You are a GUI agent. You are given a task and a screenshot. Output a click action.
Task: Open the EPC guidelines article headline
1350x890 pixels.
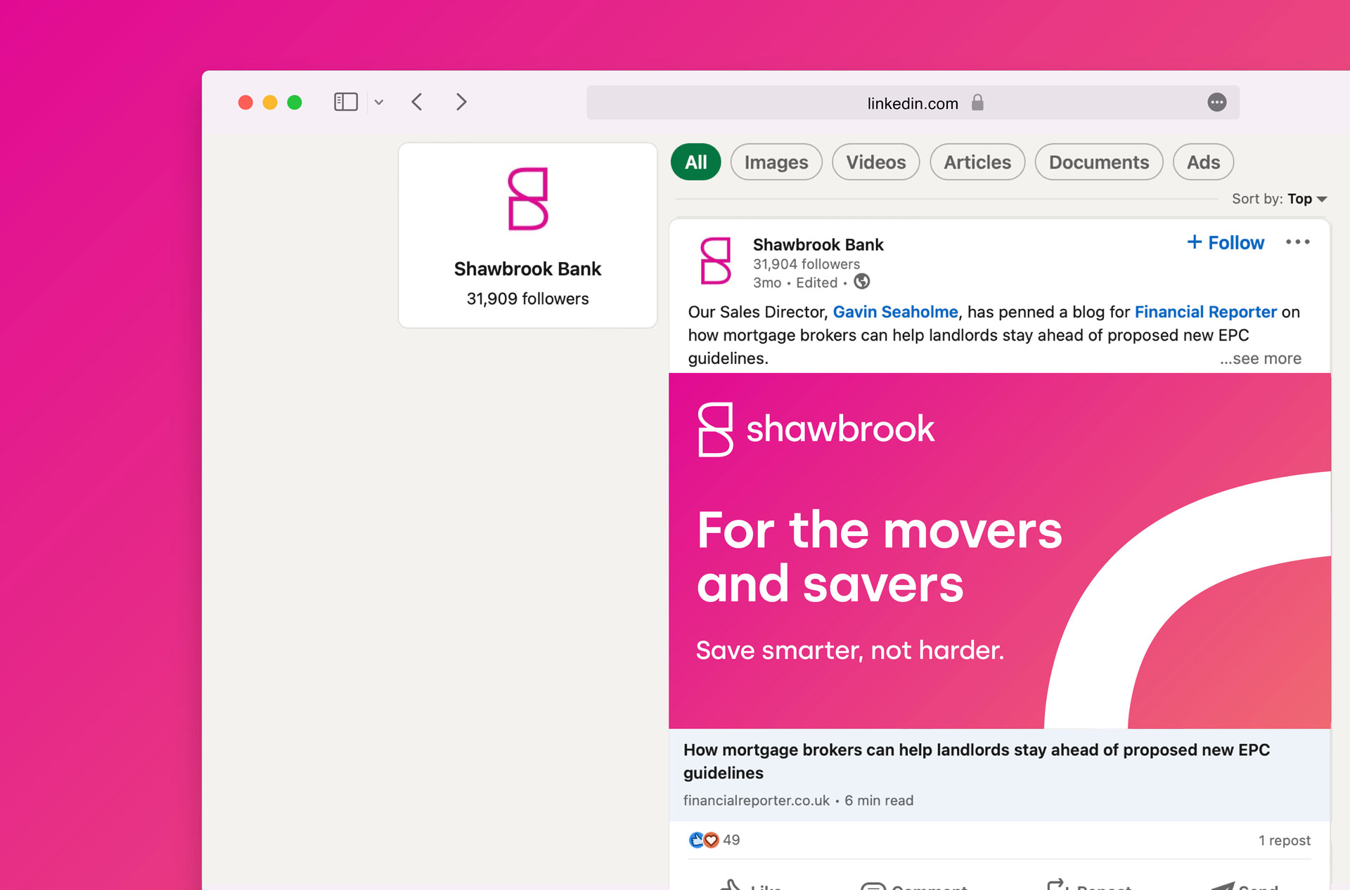click(x=976, y=761)
